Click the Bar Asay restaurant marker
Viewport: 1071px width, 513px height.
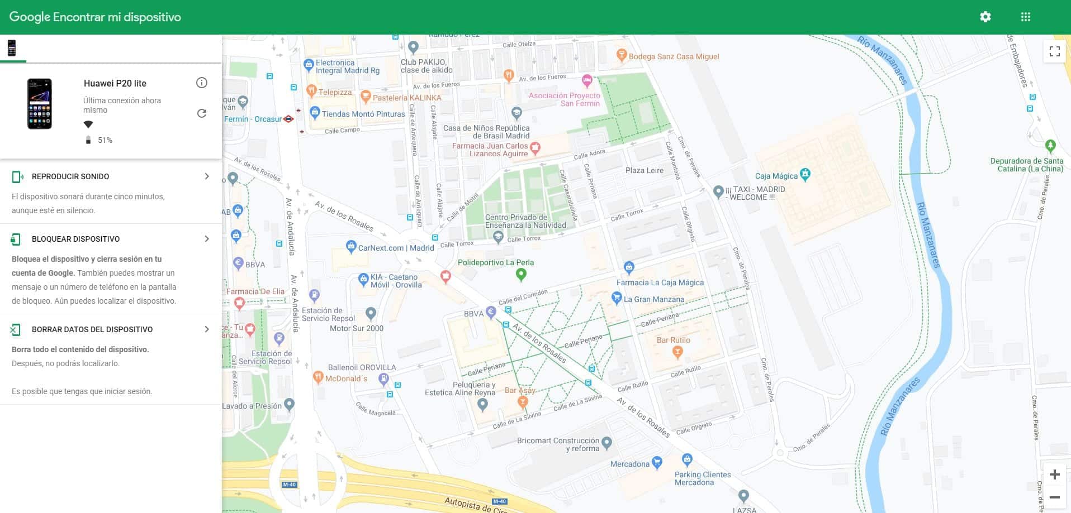[523, 401]
